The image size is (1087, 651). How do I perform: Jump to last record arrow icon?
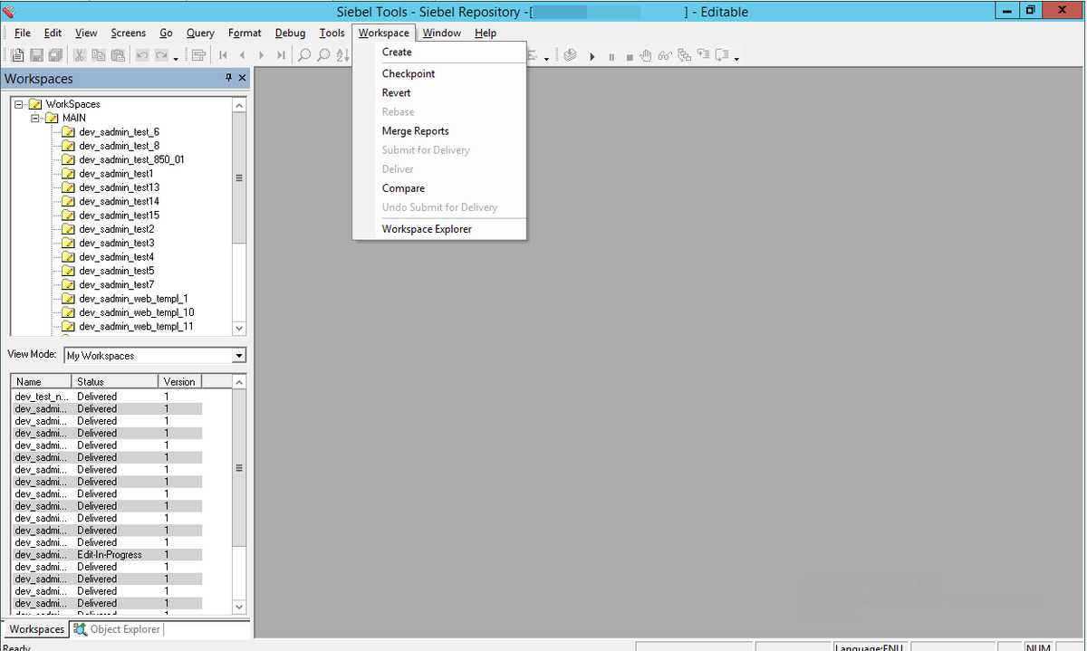(x=281, y=56)
